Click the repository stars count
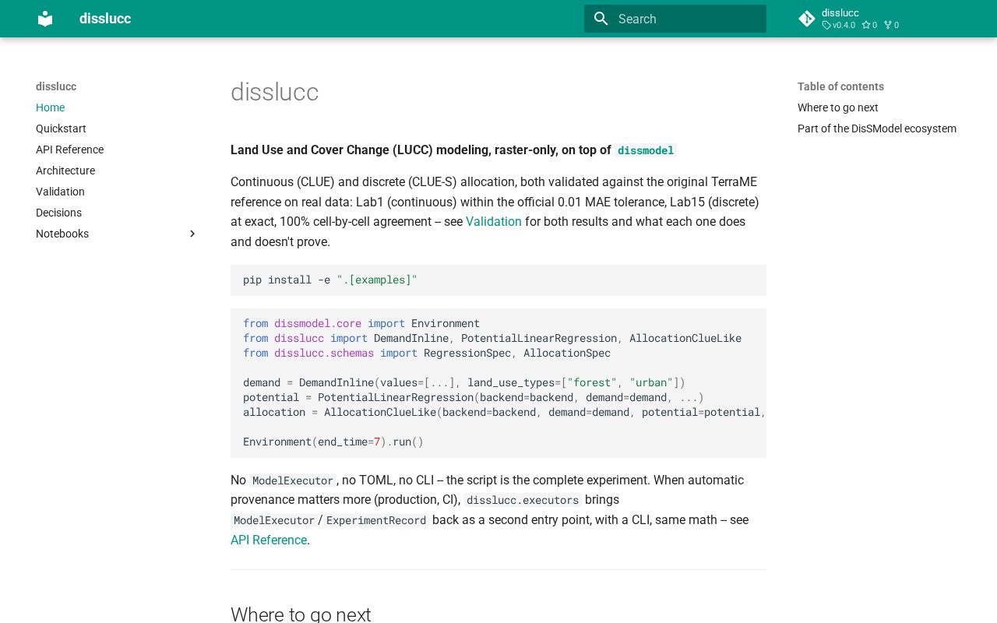Image resolution: width=997 pixels, height=623 pixels. point(869,25)
